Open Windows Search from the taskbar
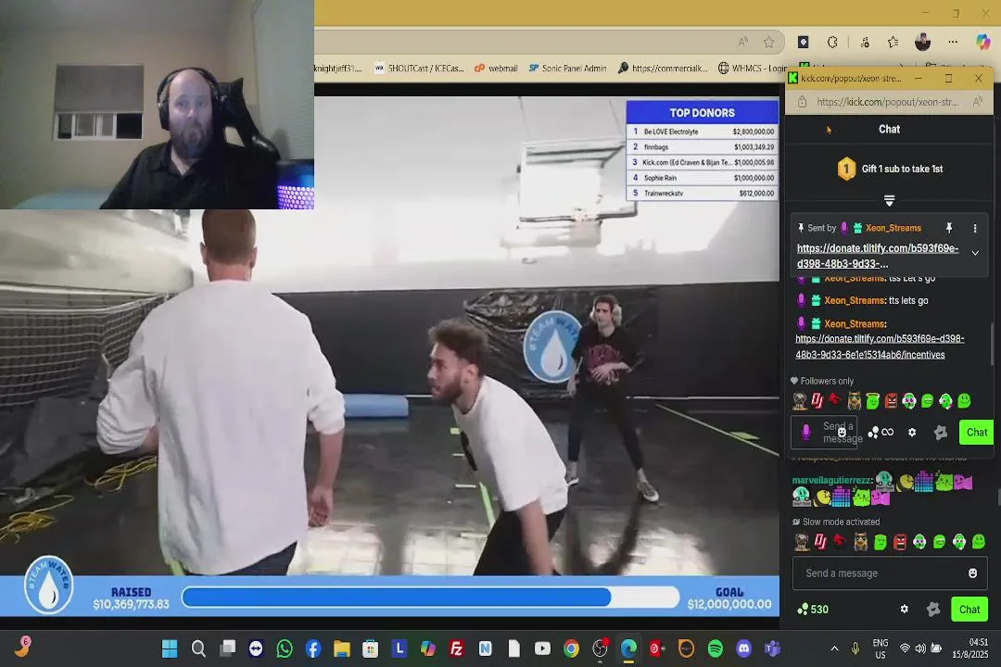This screenshot has width=1001, height=667. coord(198,649)
